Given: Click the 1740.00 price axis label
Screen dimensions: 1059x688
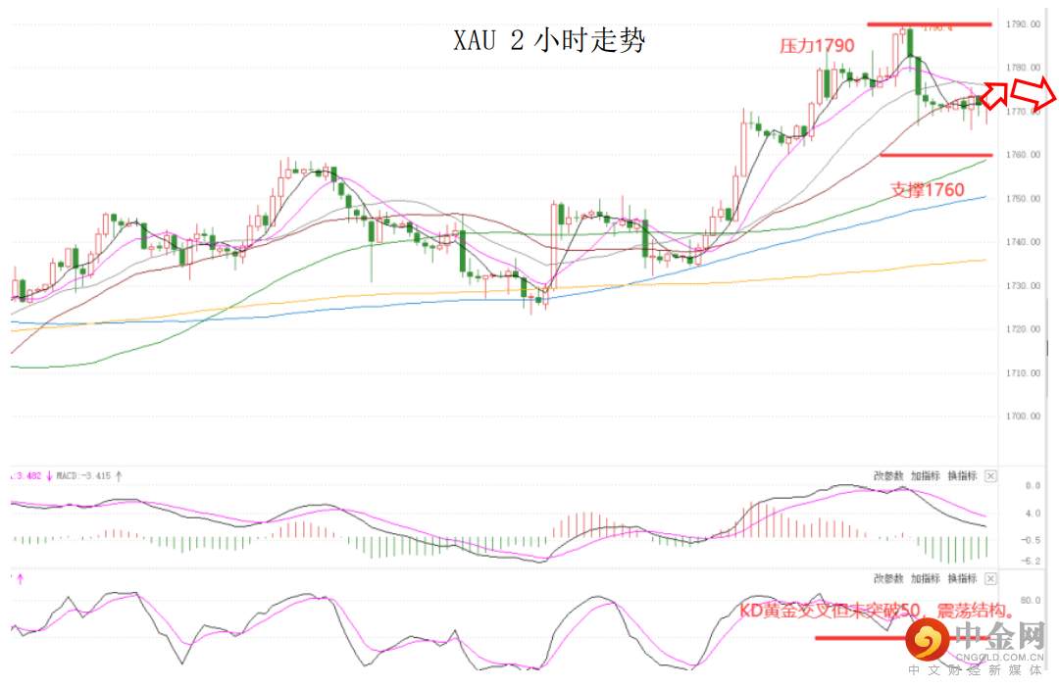Looking at the screenshot, I should point(1023,242).
